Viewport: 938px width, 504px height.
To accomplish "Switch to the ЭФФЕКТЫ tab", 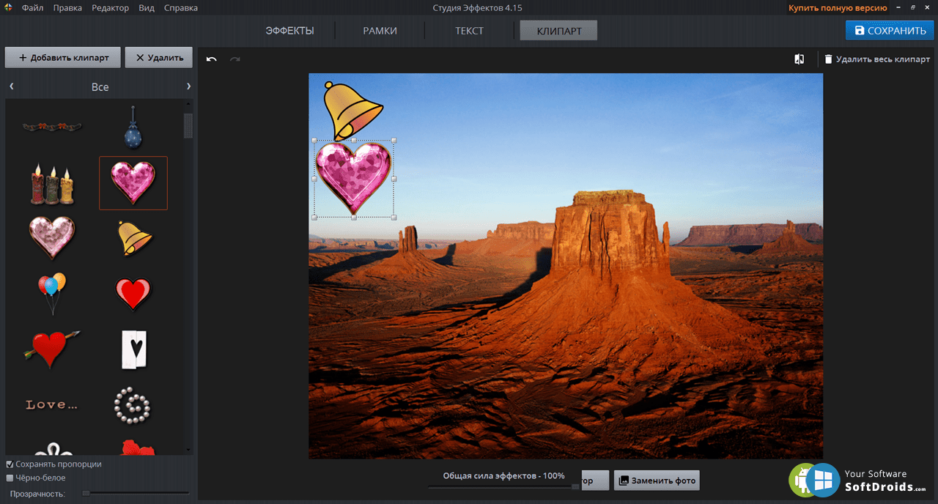I will 289,31.
